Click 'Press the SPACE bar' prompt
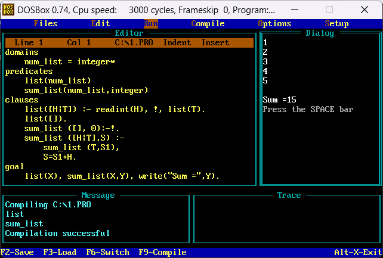383x258 pixels. click(308, 110)
